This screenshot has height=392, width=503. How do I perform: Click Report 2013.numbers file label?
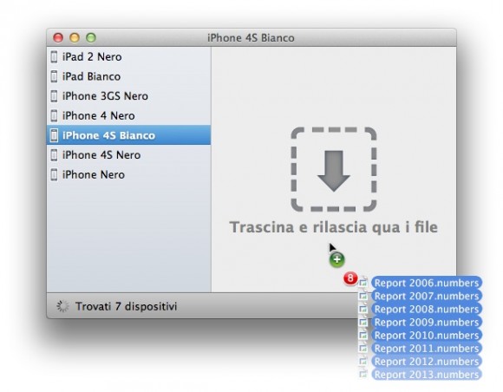pyautogui.click(x=427, y=375)
